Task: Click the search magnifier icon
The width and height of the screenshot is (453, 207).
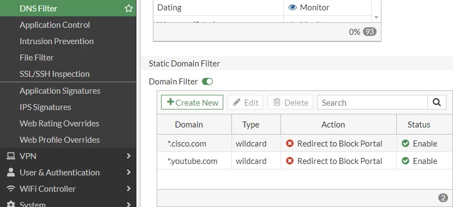Action: (437, 102)
